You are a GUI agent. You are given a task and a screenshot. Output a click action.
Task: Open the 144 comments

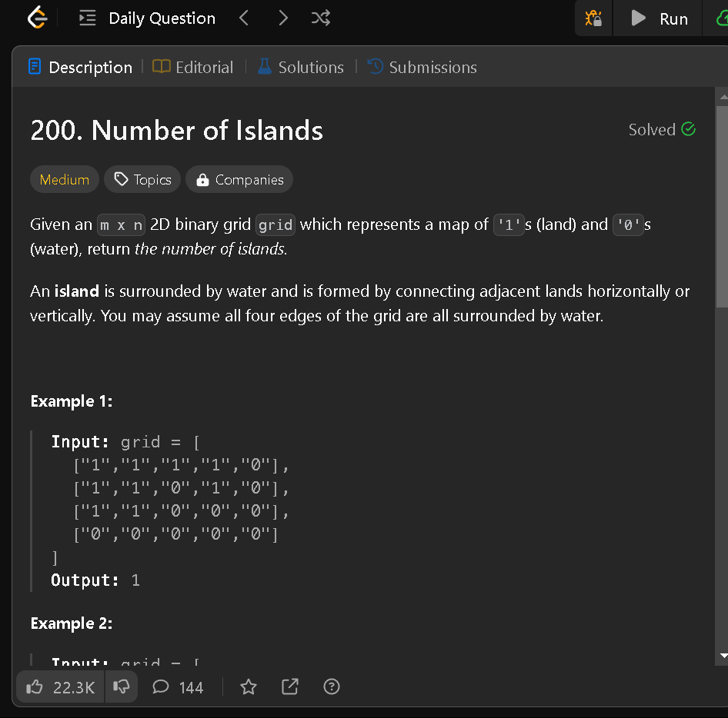[177, 686]
